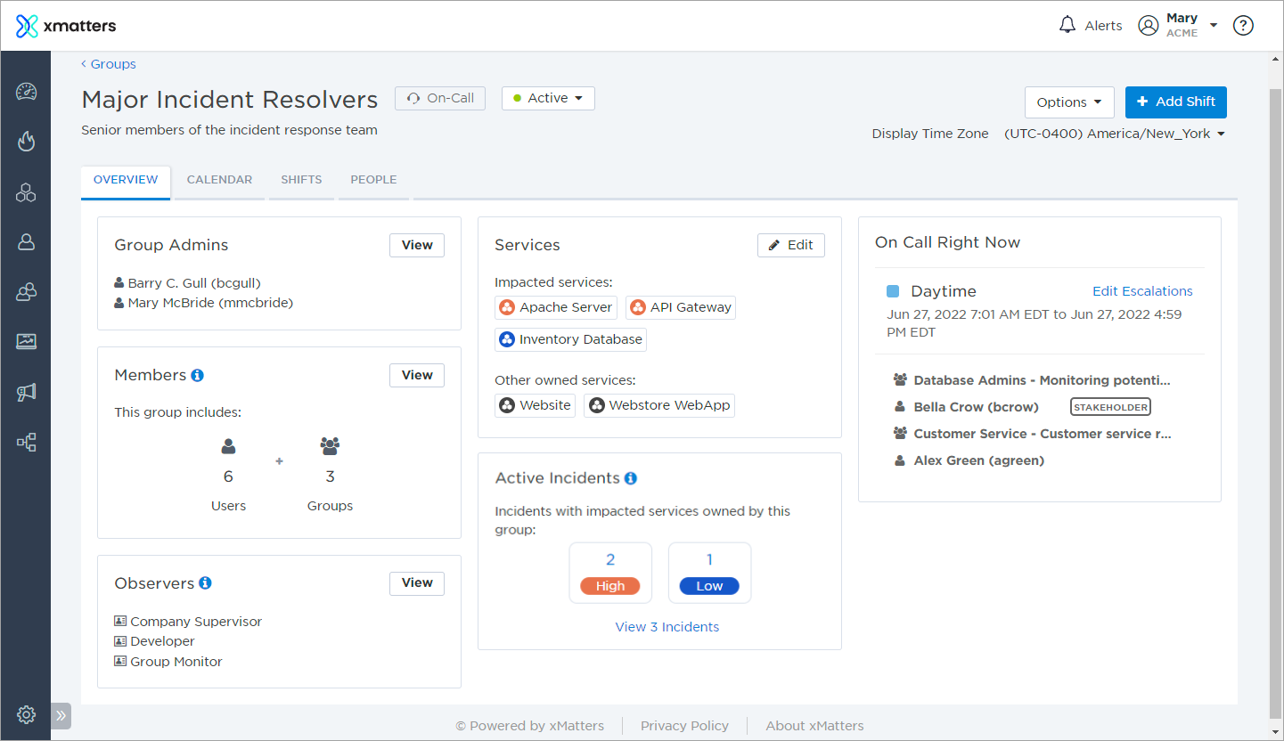Open the About xMatters link
This screenshot has width=1284, height=741.
pos(814,726)
